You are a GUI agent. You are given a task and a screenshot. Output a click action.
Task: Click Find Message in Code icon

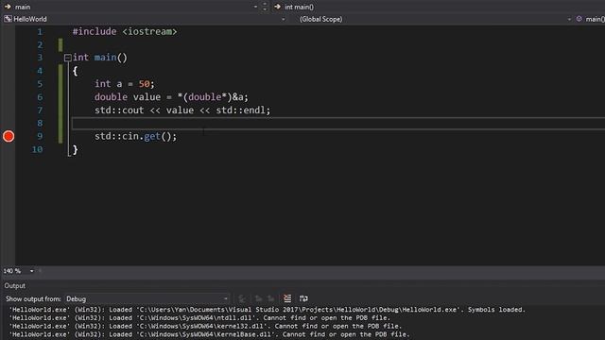pyautogui.click(x=242, y=298)
